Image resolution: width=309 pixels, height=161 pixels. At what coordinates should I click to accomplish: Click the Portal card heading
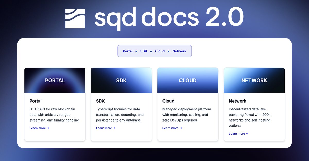click(36, 101)
